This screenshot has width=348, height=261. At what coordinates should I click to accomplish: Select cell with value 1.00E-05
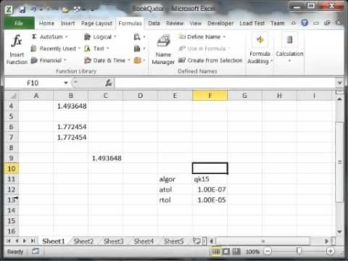tap(210, 200)
